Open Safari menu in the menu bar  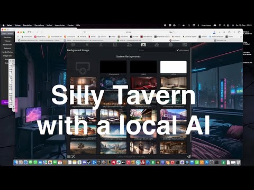[x=10, y=25]
